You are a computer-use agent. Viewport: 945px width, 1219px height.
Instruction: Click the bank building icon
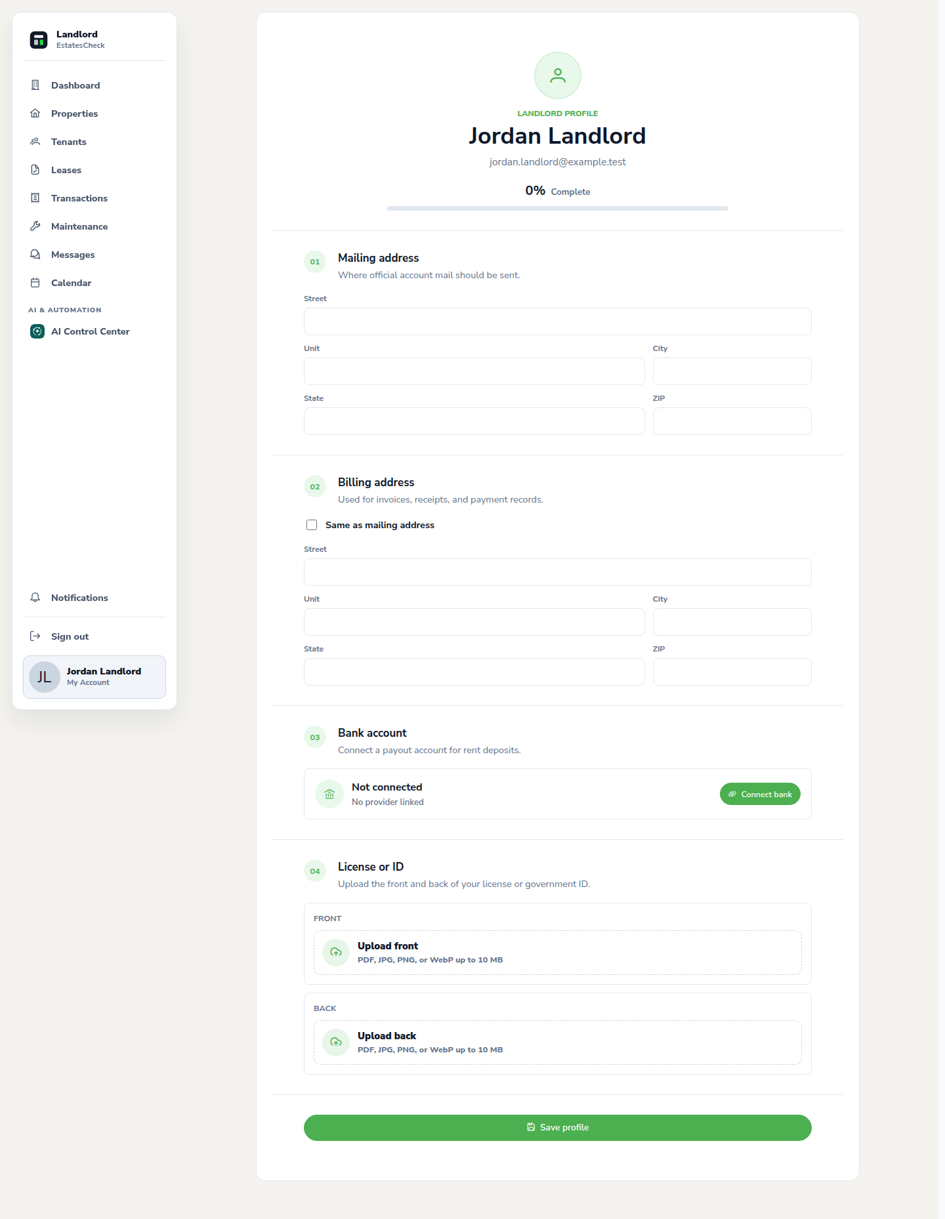329,794
